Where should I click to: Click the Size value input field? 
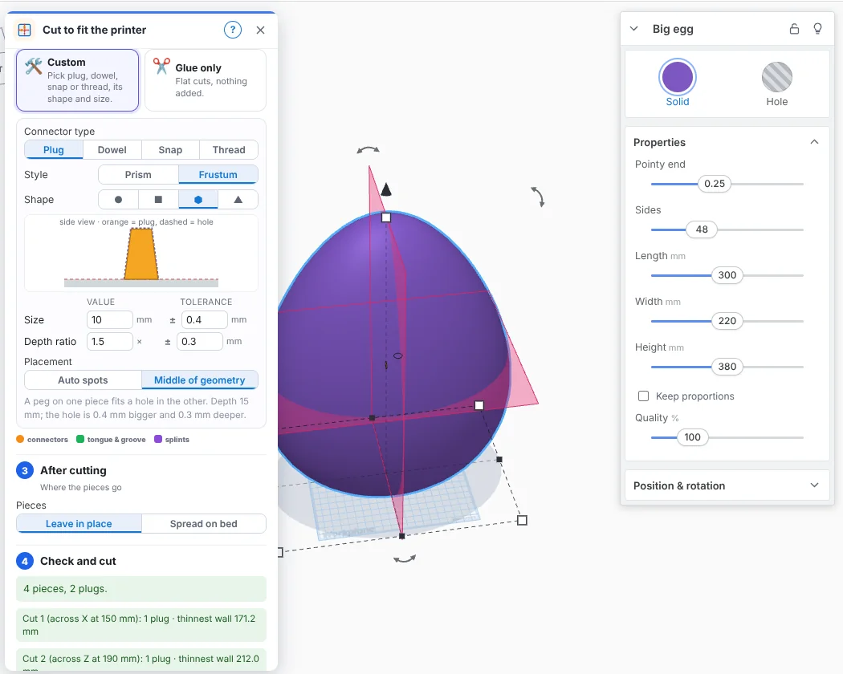110,320
